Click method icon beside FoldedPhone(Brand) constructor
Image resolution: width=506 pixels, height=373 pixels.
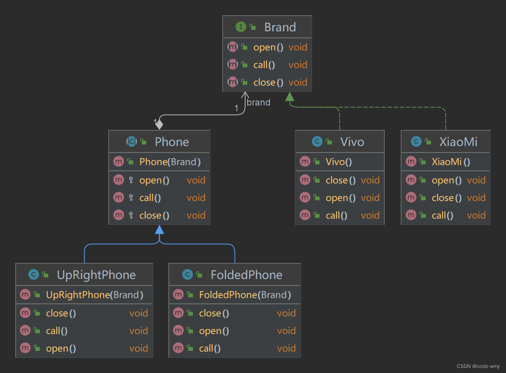[178, 294]
